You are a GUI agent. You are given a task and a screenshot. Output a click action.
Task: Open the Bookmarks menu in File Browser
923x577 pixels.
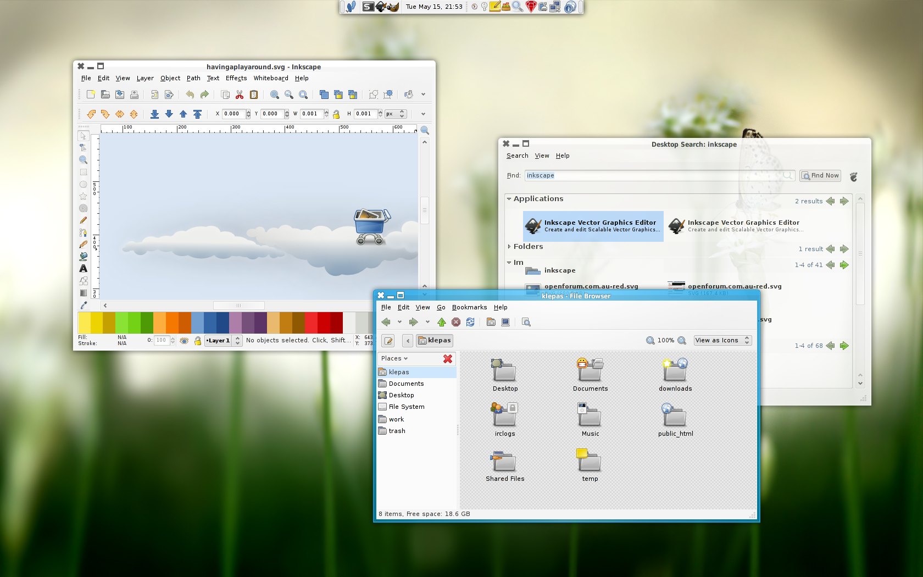click(x=469, y=307)
